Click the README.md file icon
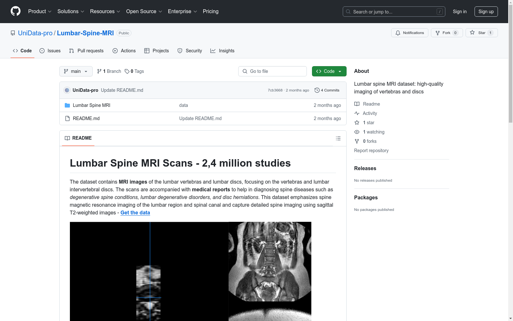Viewport: 513px width, 321px height. point(67,118)
